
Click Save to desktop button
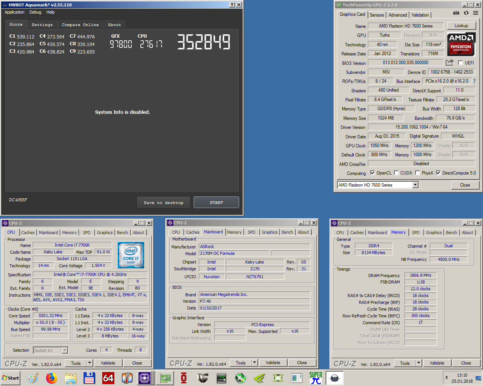(164, 202)
